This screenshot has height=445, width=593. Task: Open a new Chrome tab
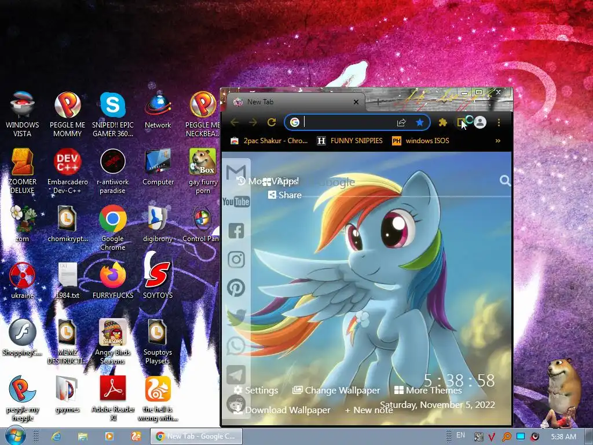tap(378, 101)
